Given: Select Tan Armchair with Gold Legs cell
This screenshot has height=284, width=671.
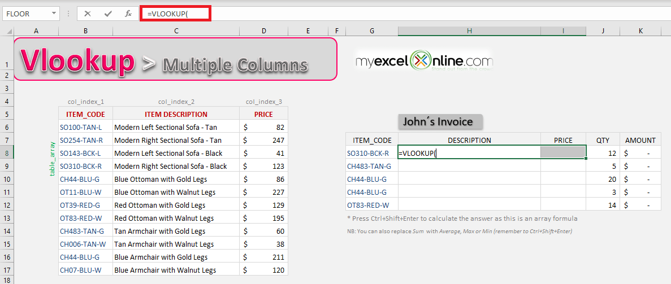Looking at the screenshot, I should [176, 231].
